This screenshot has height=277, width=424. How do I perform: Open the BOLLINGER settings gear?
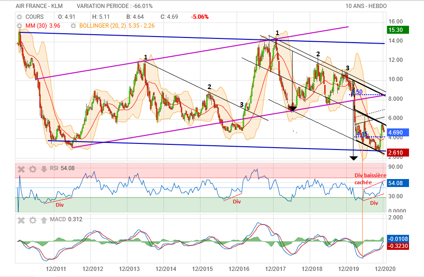coord(73,26)
